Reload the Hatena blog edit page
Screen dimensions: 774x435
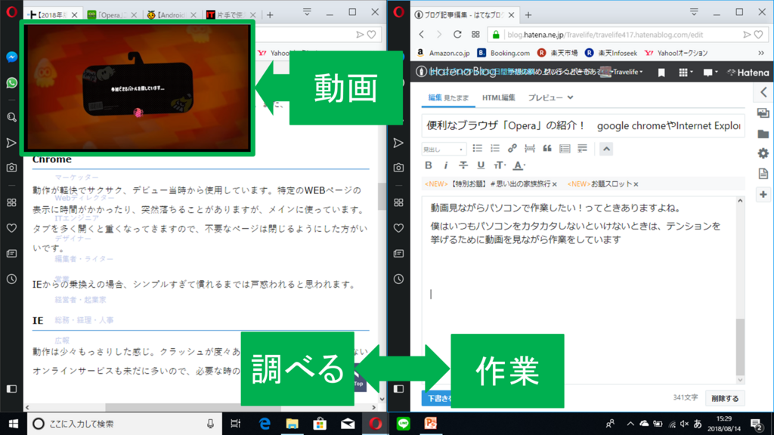(457, 35)
